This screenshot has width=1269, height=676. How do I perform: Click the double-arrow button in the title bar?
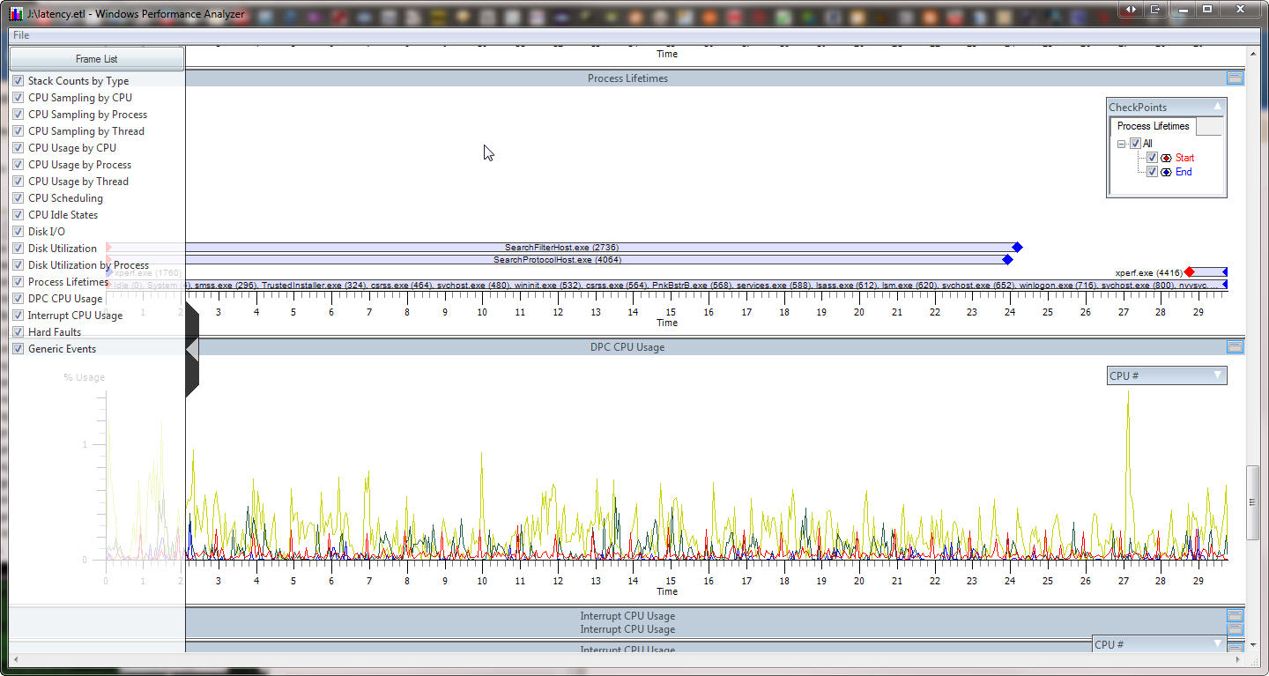pos(1131,9)
